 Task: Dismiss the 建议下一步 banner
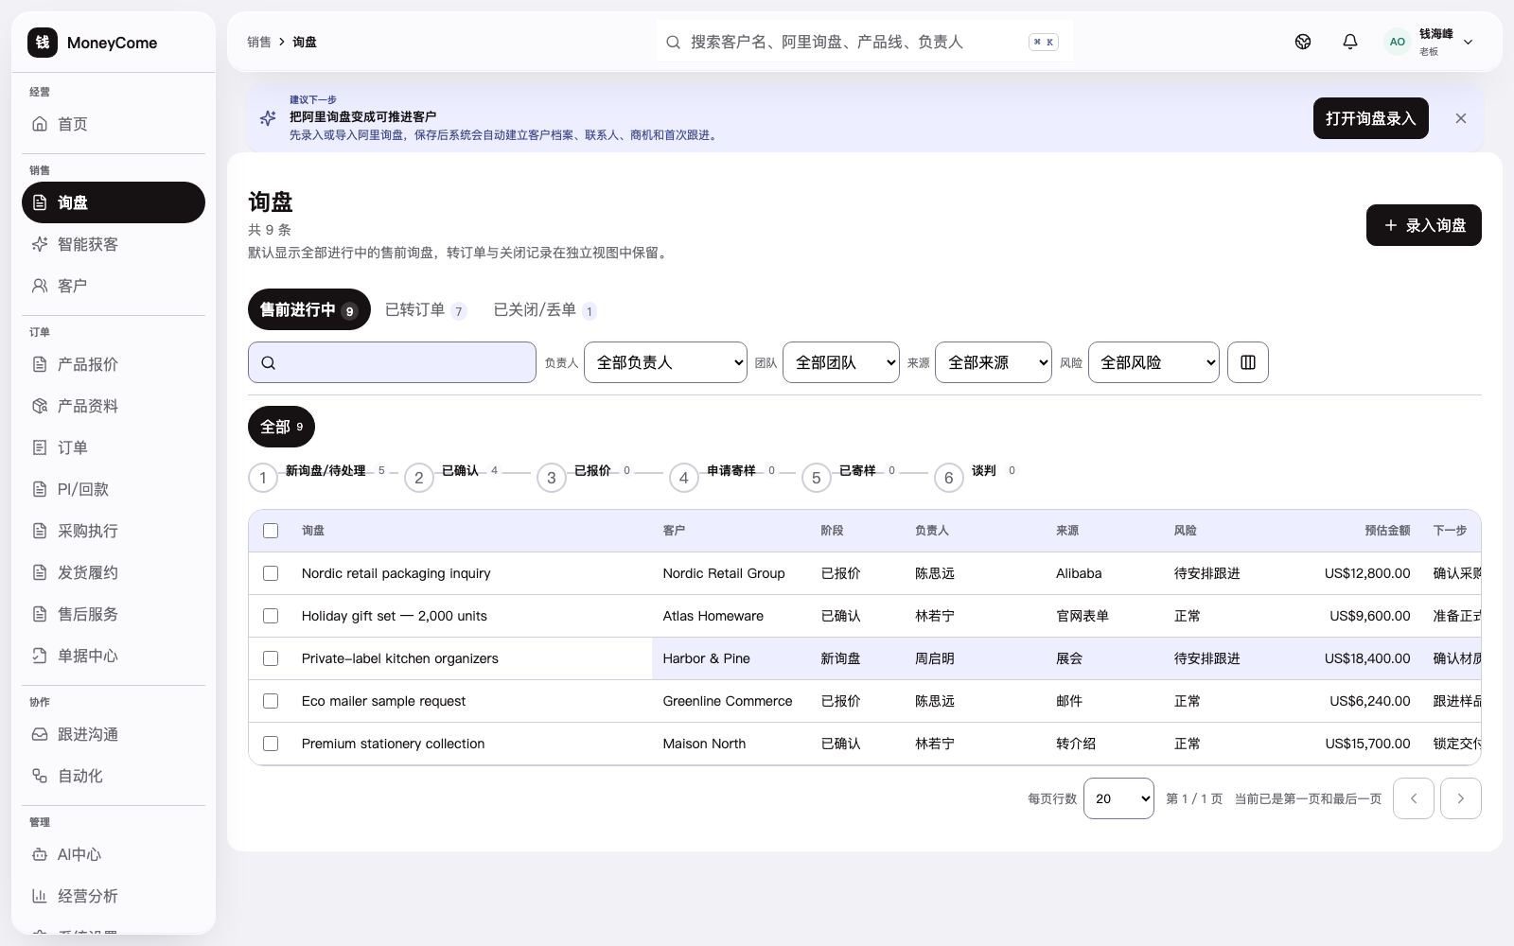1461,118
